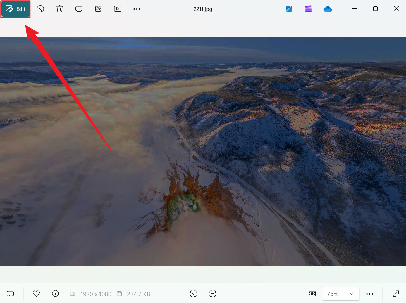This screenshot has width=406, height=303.
Task: Open the bottom bar more options menu
Action: (370, 294)
